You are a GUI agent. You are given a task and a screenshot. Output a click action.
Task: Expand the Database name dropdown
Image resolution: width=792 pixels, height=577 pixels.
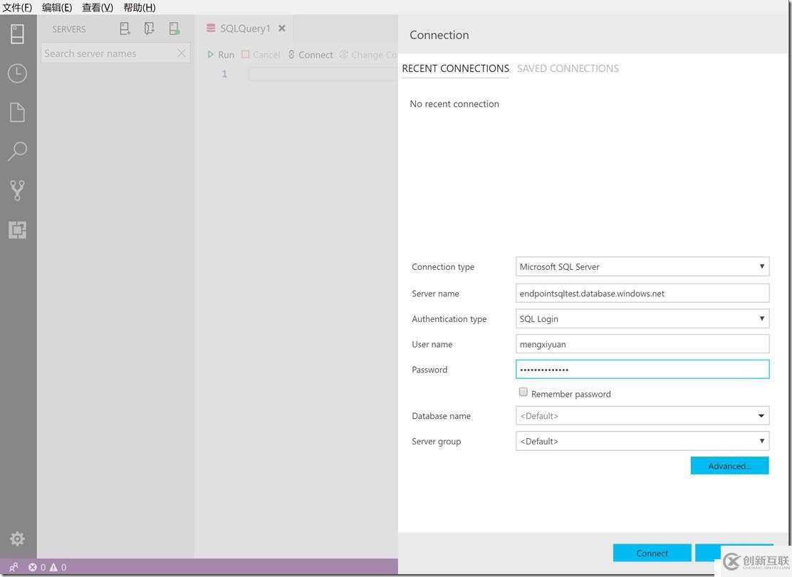[x=761, y=415]
